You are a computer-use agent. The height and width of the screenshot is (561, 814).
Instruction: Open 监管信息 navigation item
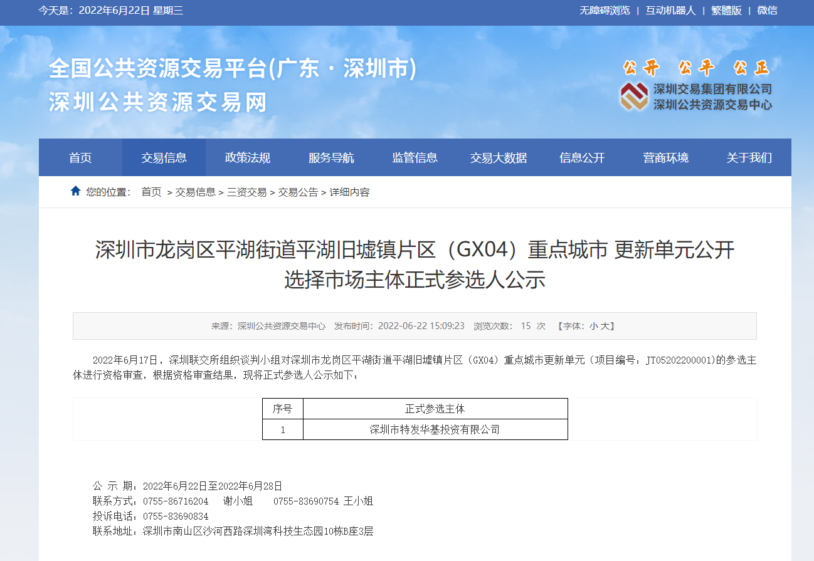pos(415,158)
